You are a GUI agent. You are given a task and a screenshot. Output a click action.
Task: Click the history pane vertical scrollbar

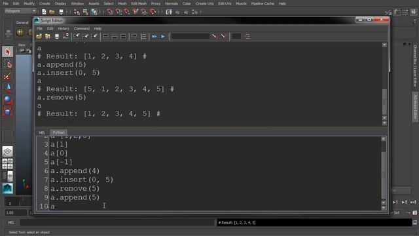point(384,102)
